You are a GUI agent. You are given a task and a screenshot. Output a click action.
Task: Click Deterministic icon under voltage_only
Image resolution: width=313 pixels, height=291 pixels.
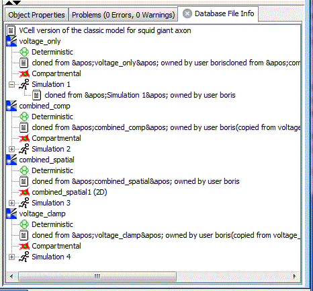click(x=24, y=52)
